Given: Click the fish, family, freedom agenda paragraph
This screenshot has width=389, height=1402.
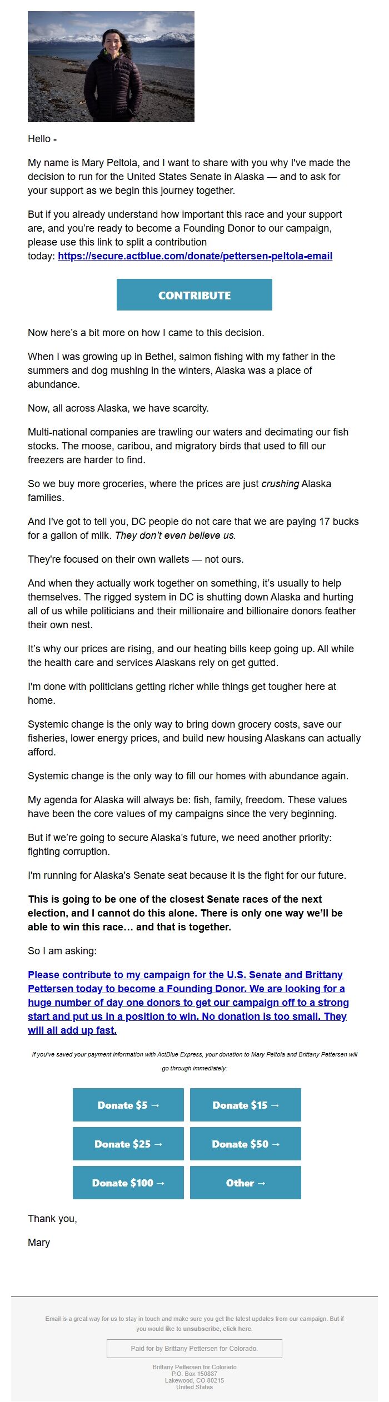Looking at the screenshot, I should 187,807.
